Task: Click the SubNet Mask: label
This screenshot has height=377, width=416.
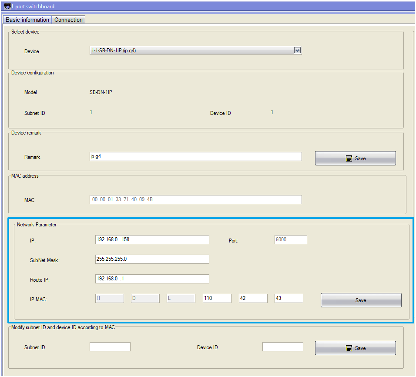Action: [44, 260]
